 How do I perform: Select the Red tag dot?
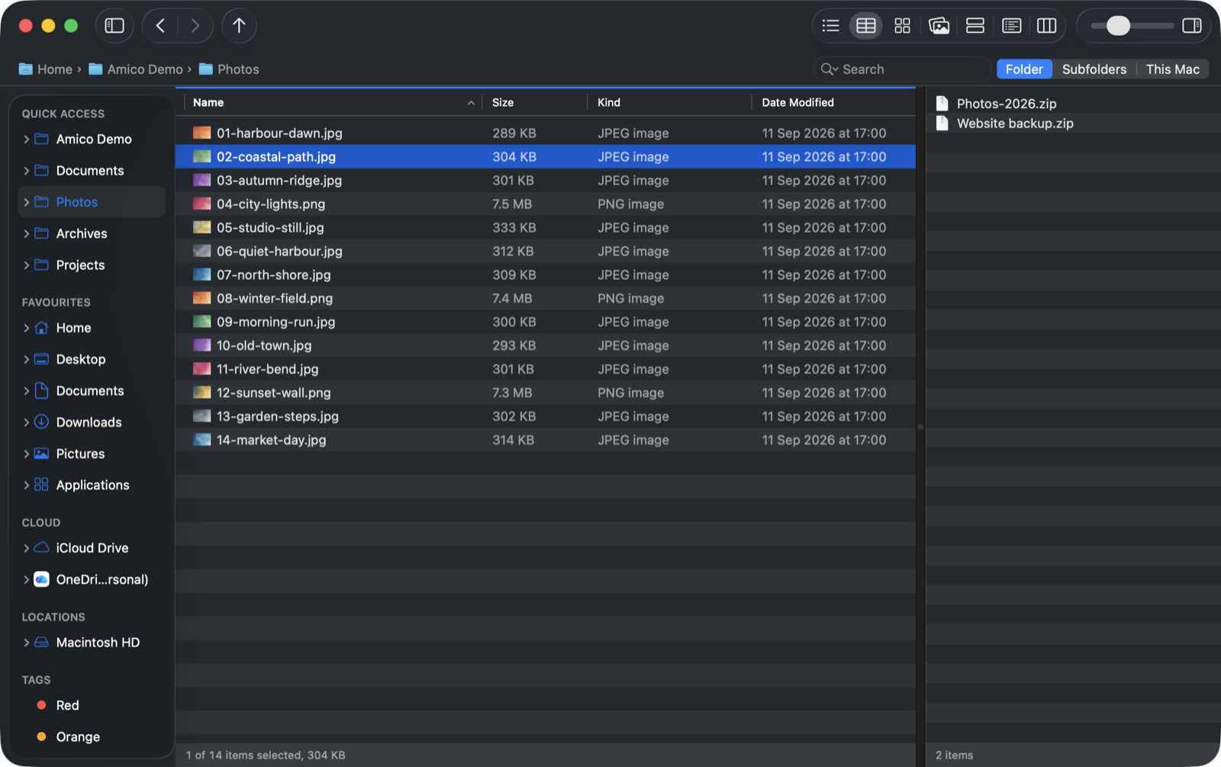[x=42, y=705]
